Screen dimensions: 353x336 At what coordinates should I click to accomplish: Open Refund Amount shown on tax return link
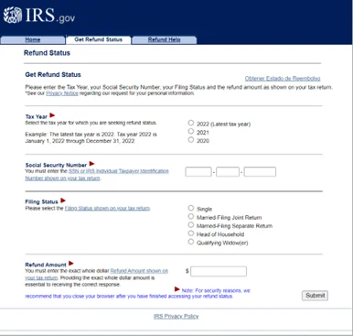[139, 271]
